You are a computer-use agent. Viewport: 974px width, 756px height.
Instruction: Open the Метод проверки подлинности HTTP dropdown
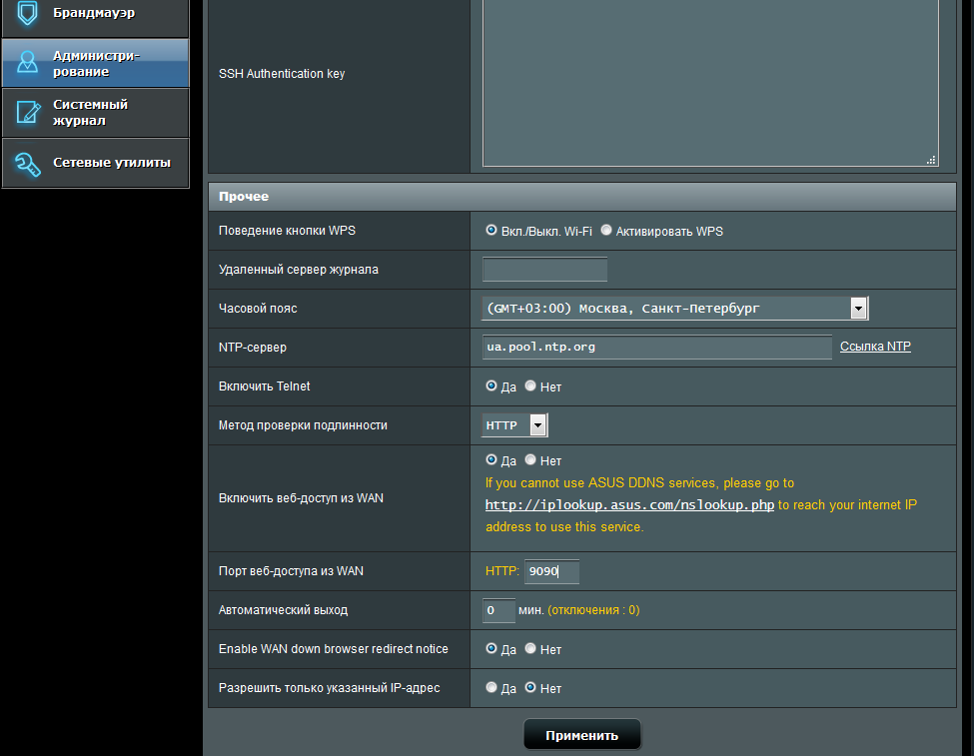(514, 425)
